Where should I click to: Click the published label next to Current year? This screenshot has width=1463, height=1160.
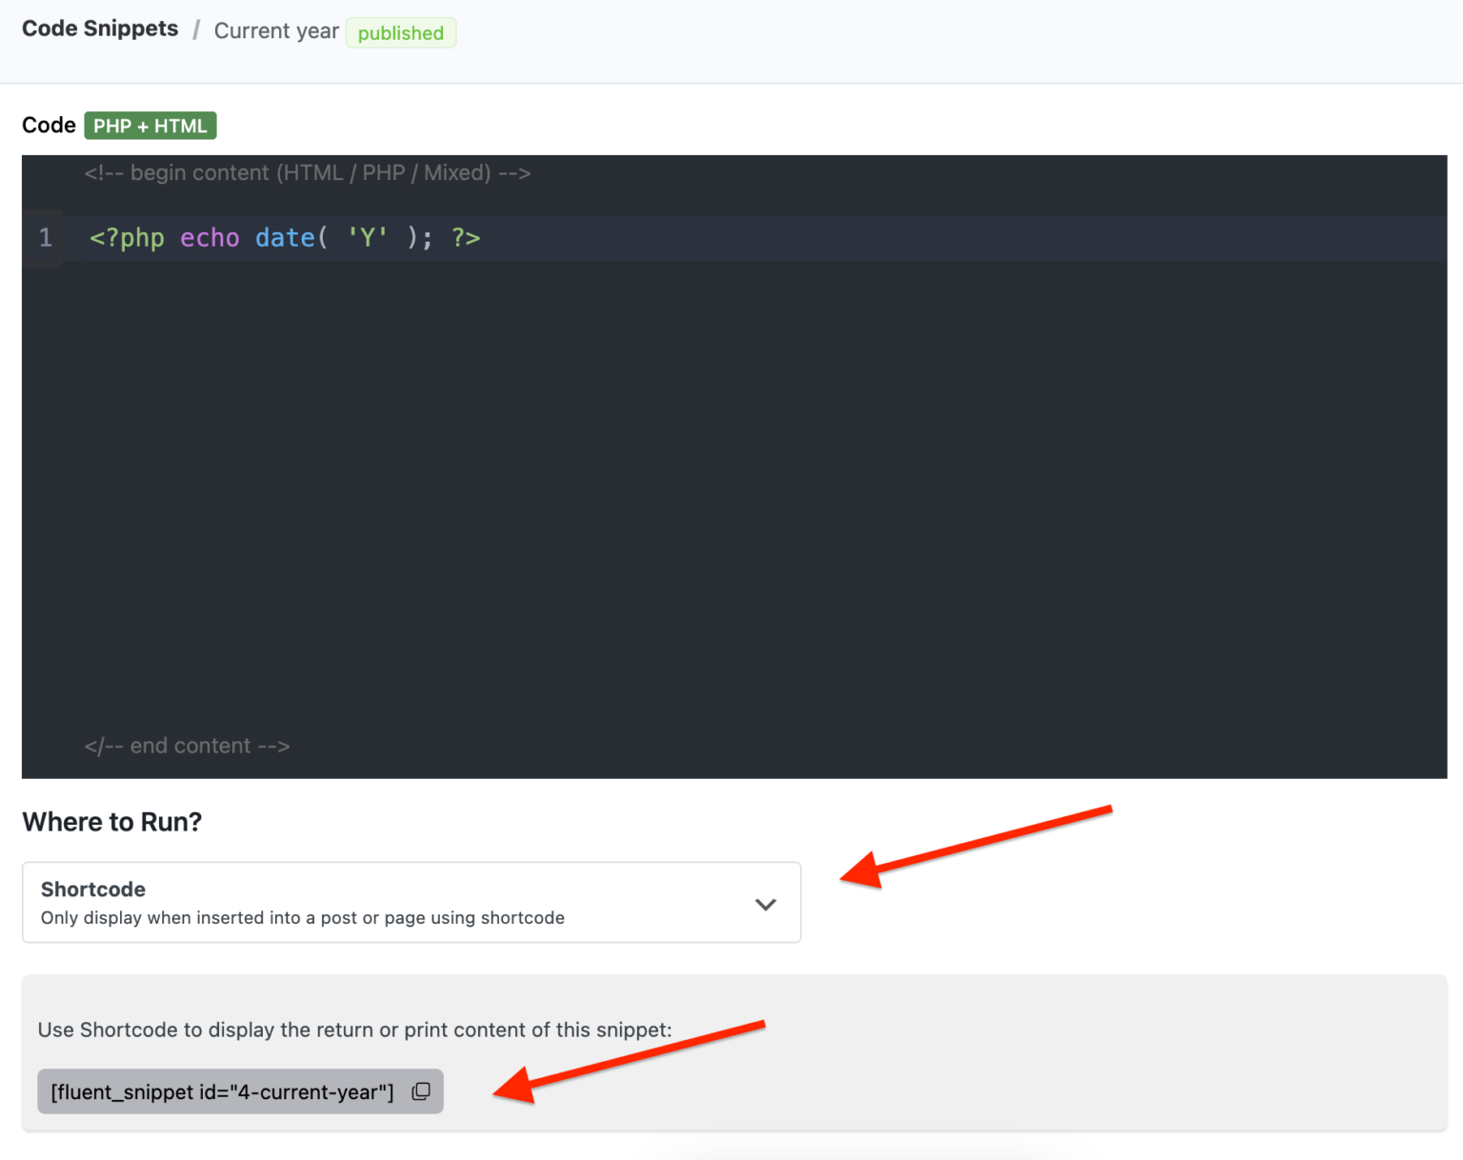point(401,32)
